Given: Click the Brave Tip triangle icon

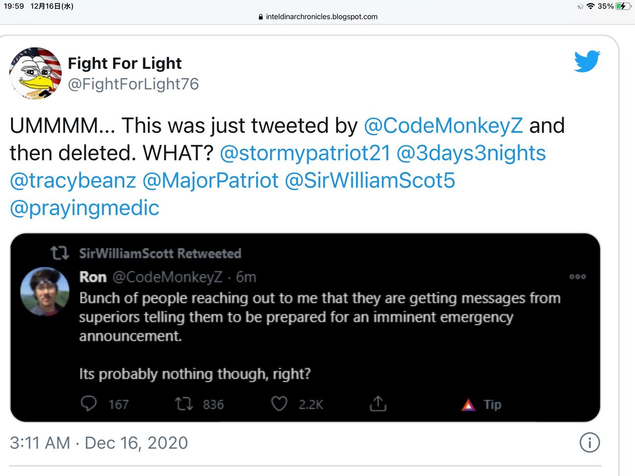Looking at the screenshot, I should [x=468, y=405].
